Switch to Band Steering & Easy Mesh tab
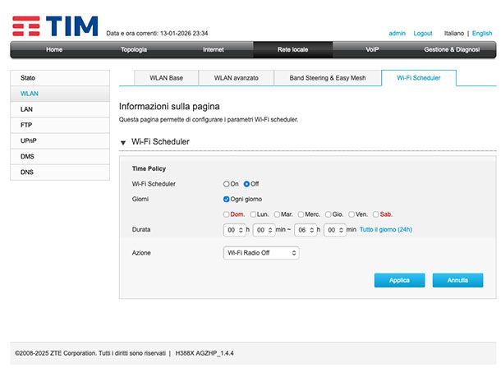 coord(328,78)
